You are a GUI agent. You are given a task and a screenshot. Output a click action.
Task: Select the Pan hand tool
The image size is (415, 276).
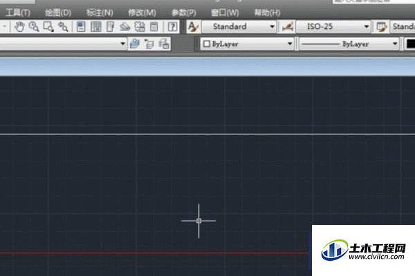19,27
